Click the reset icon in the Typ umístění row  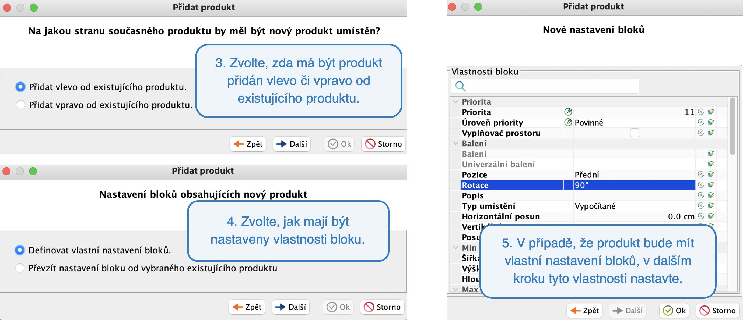tap(700, 206)
